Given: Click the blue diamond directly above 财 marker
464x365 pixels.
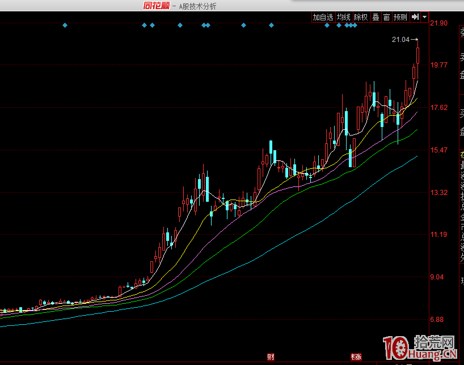Looking at the screenshot, I should tap(271, 26).
